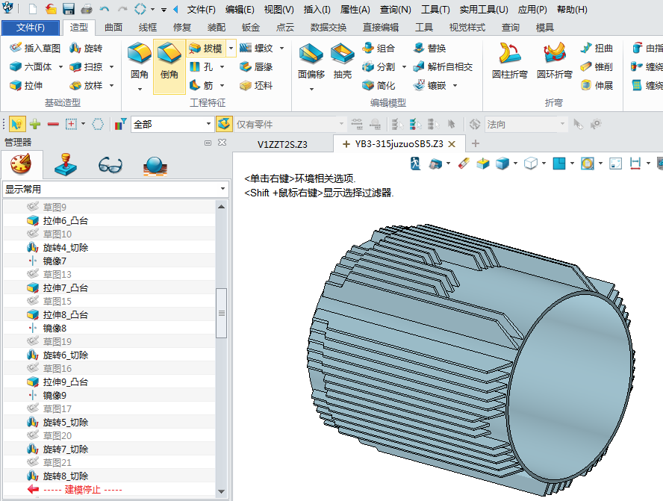Image resolution: width=663 pixels, height=501 pixels.
Task: Open the 拔模 draft dropdown arrow
Action: [x=231, y=48]
